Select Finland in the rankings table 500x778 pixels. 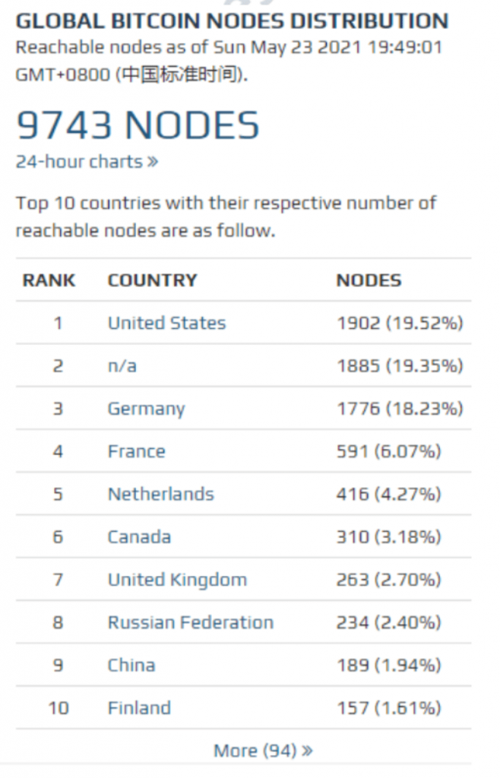pos(139,708)
